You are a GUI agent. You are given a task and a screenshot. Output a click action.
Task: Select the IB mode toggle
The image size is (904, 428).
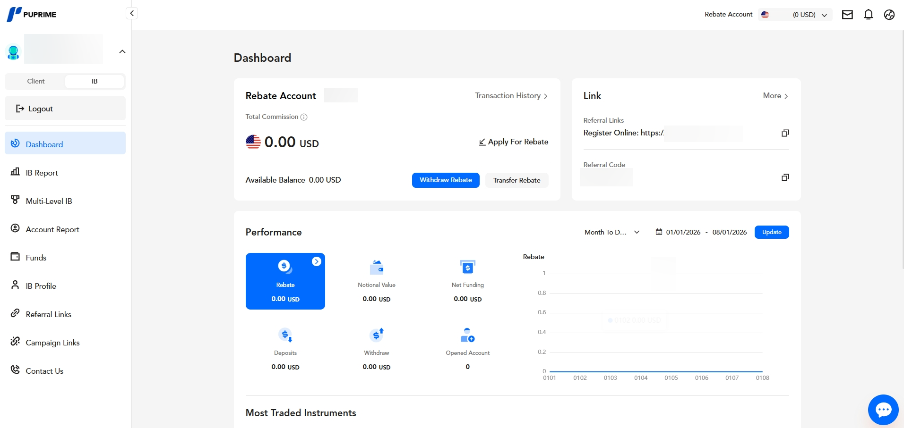tap(95, 81)
